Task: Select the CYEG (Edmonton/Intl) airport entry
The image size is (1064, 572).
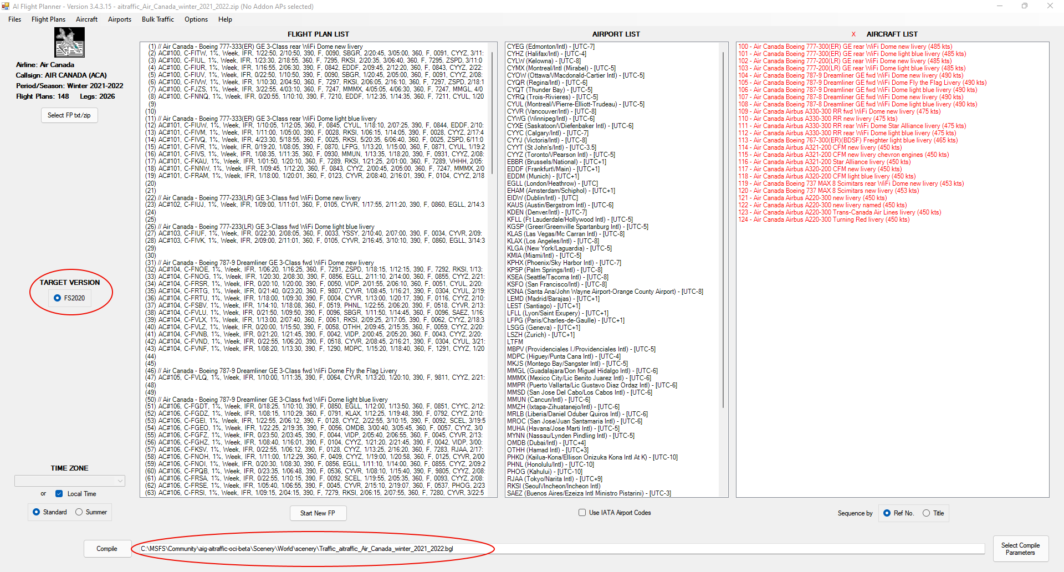Action: [x=551, y=47]
